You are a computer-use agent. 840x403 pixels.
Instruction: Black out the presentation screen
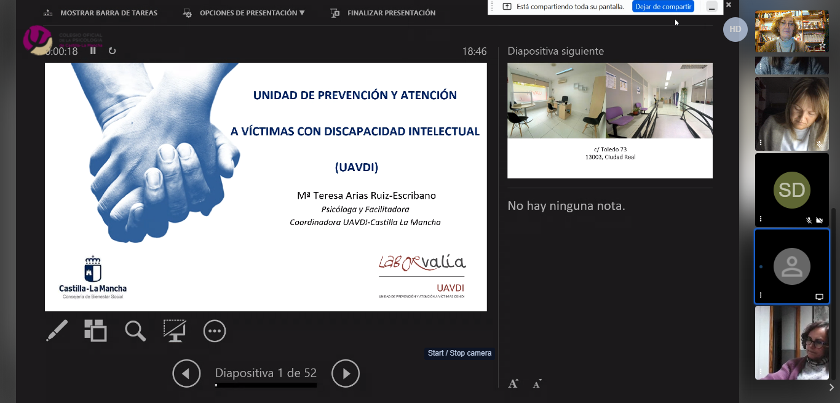(175, 331)
